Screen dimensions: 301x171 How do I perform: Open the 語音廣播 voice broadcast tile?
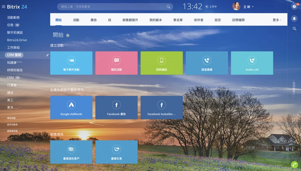point(207,63)
